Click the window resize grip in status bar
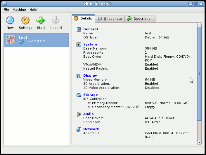 [x=201, y=151]
